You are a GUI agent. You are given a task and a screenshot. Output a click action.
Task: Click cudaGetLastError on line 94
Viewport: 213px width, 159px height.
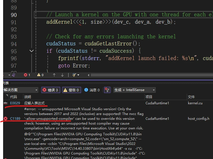tap(108, 44)
